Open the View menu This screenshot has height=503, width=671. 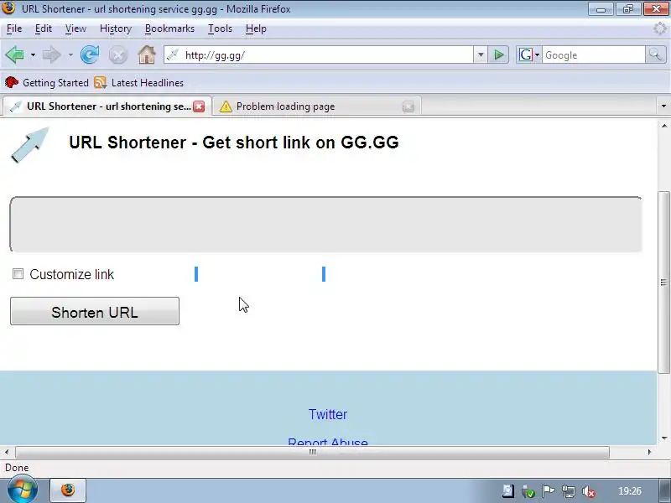(75, 29)
